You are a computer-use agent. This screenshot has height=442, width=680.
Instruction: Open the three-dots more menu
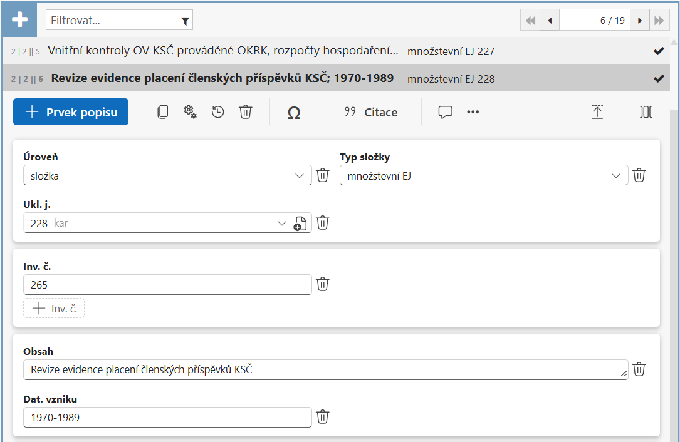(x=473, y=112)
